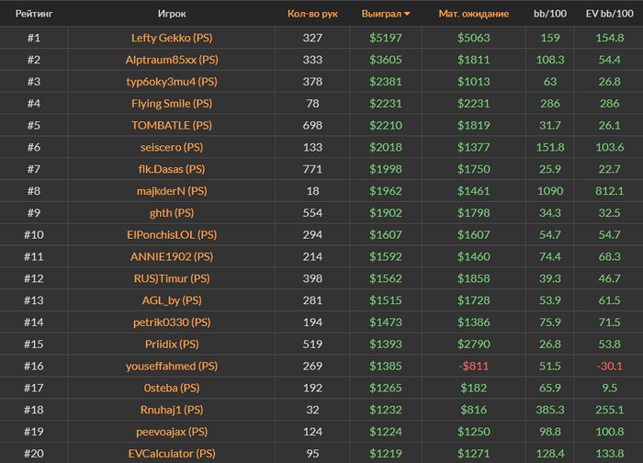View majkderN (PS) player stats
This screenshot has width=643, height=463.
[172, 191]
